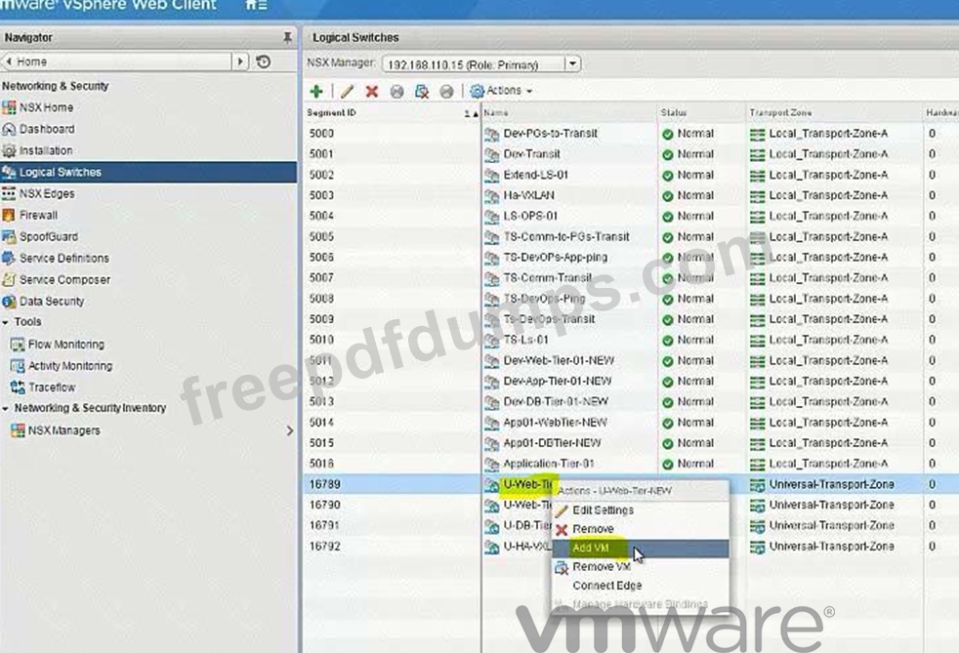Choose Add VM in context menu
959x653 pixels.
click(x=641, y=548)
